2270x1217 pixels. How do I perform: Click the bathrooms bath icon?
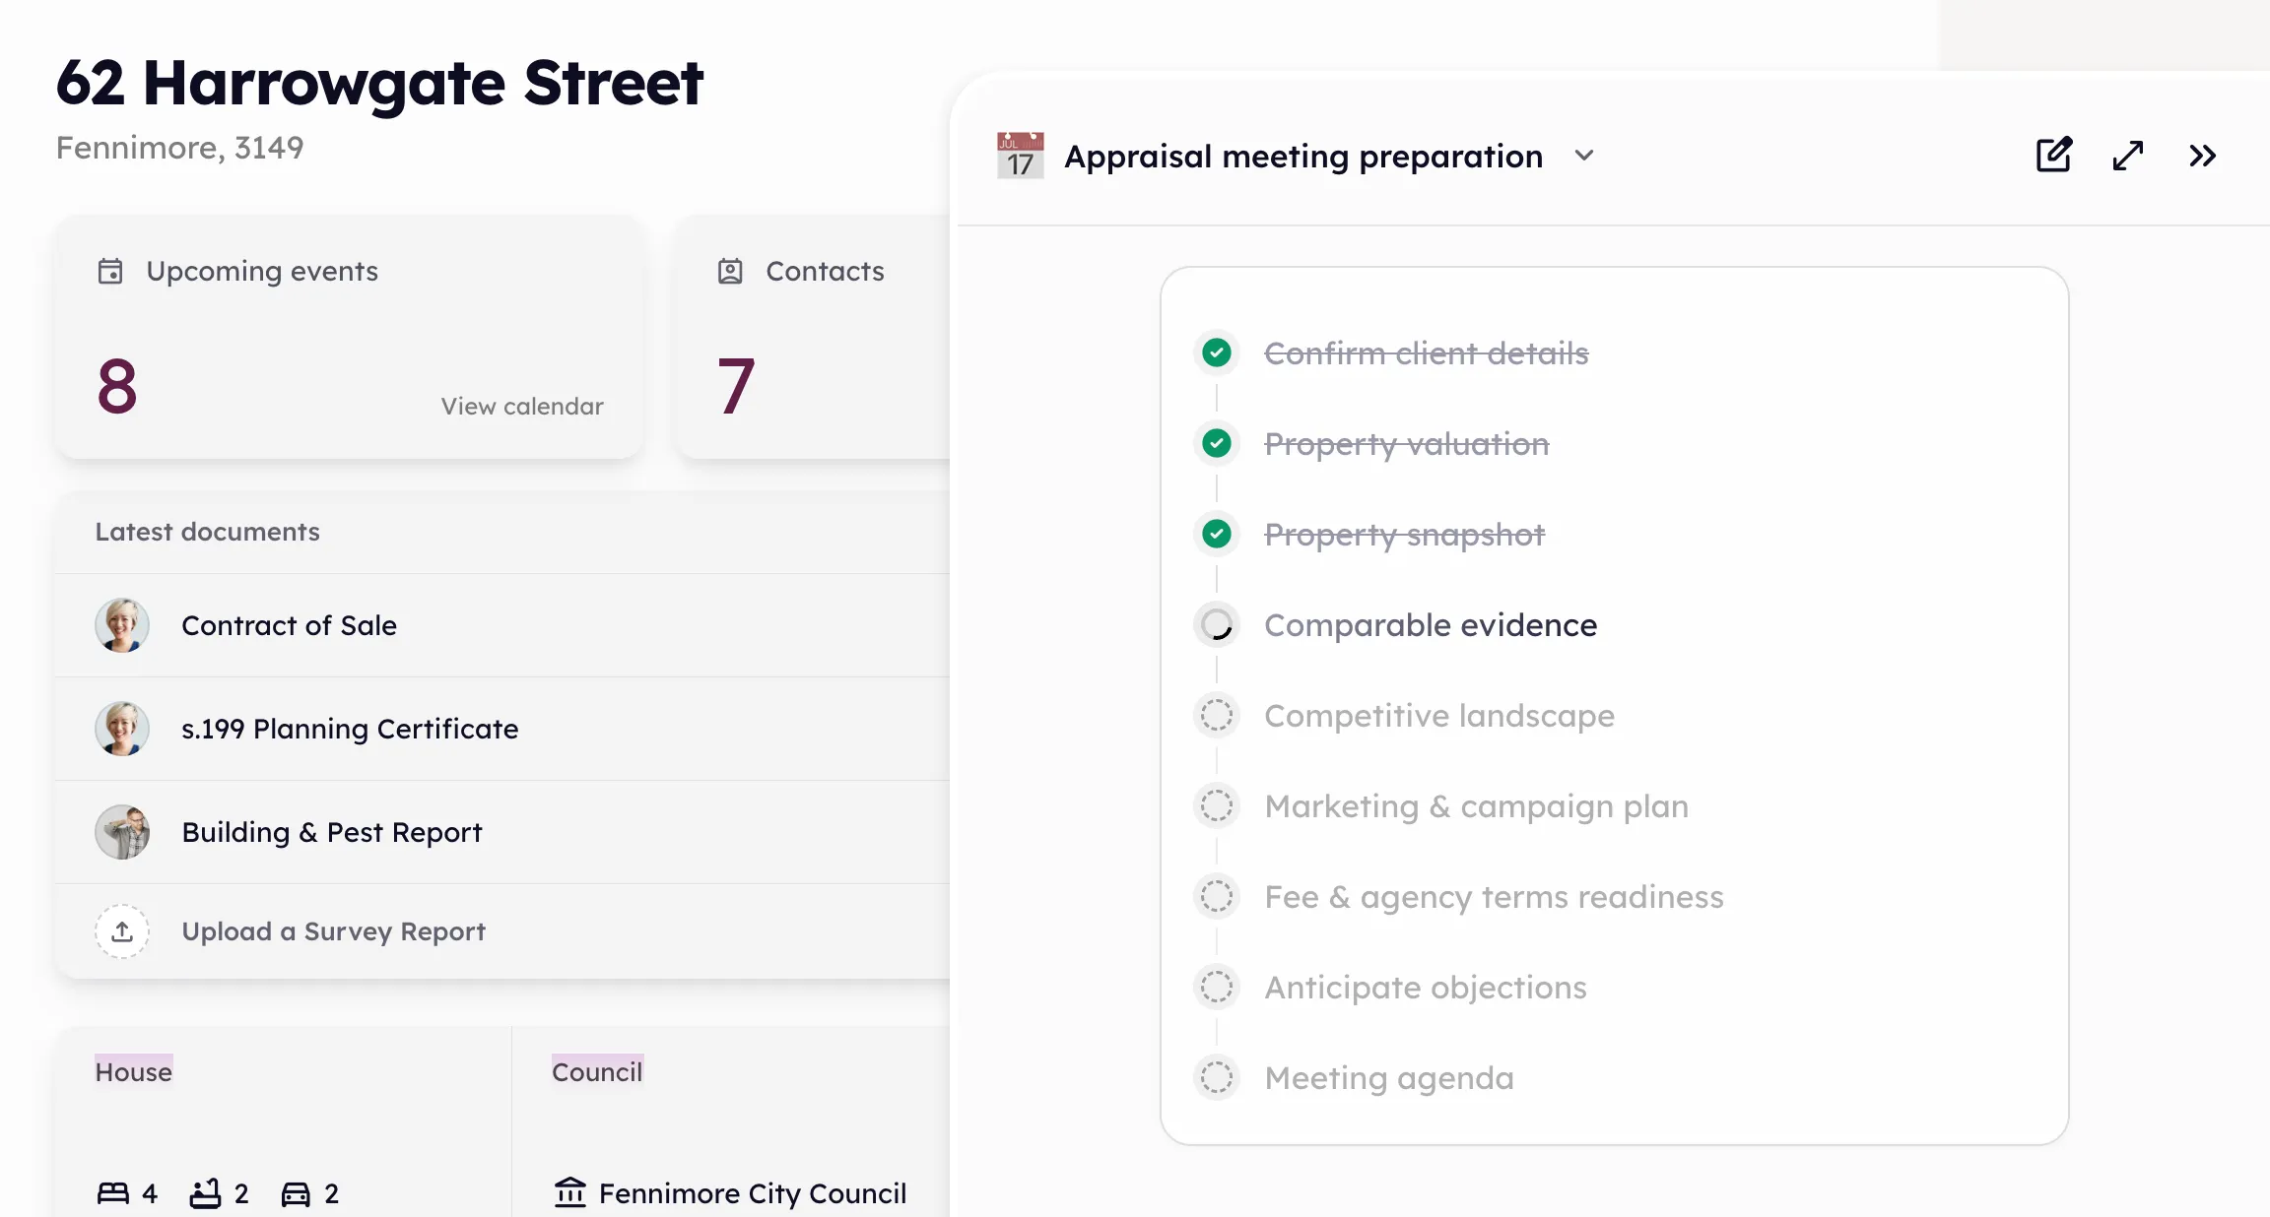pyautogui.click(x=205, y=1193)
